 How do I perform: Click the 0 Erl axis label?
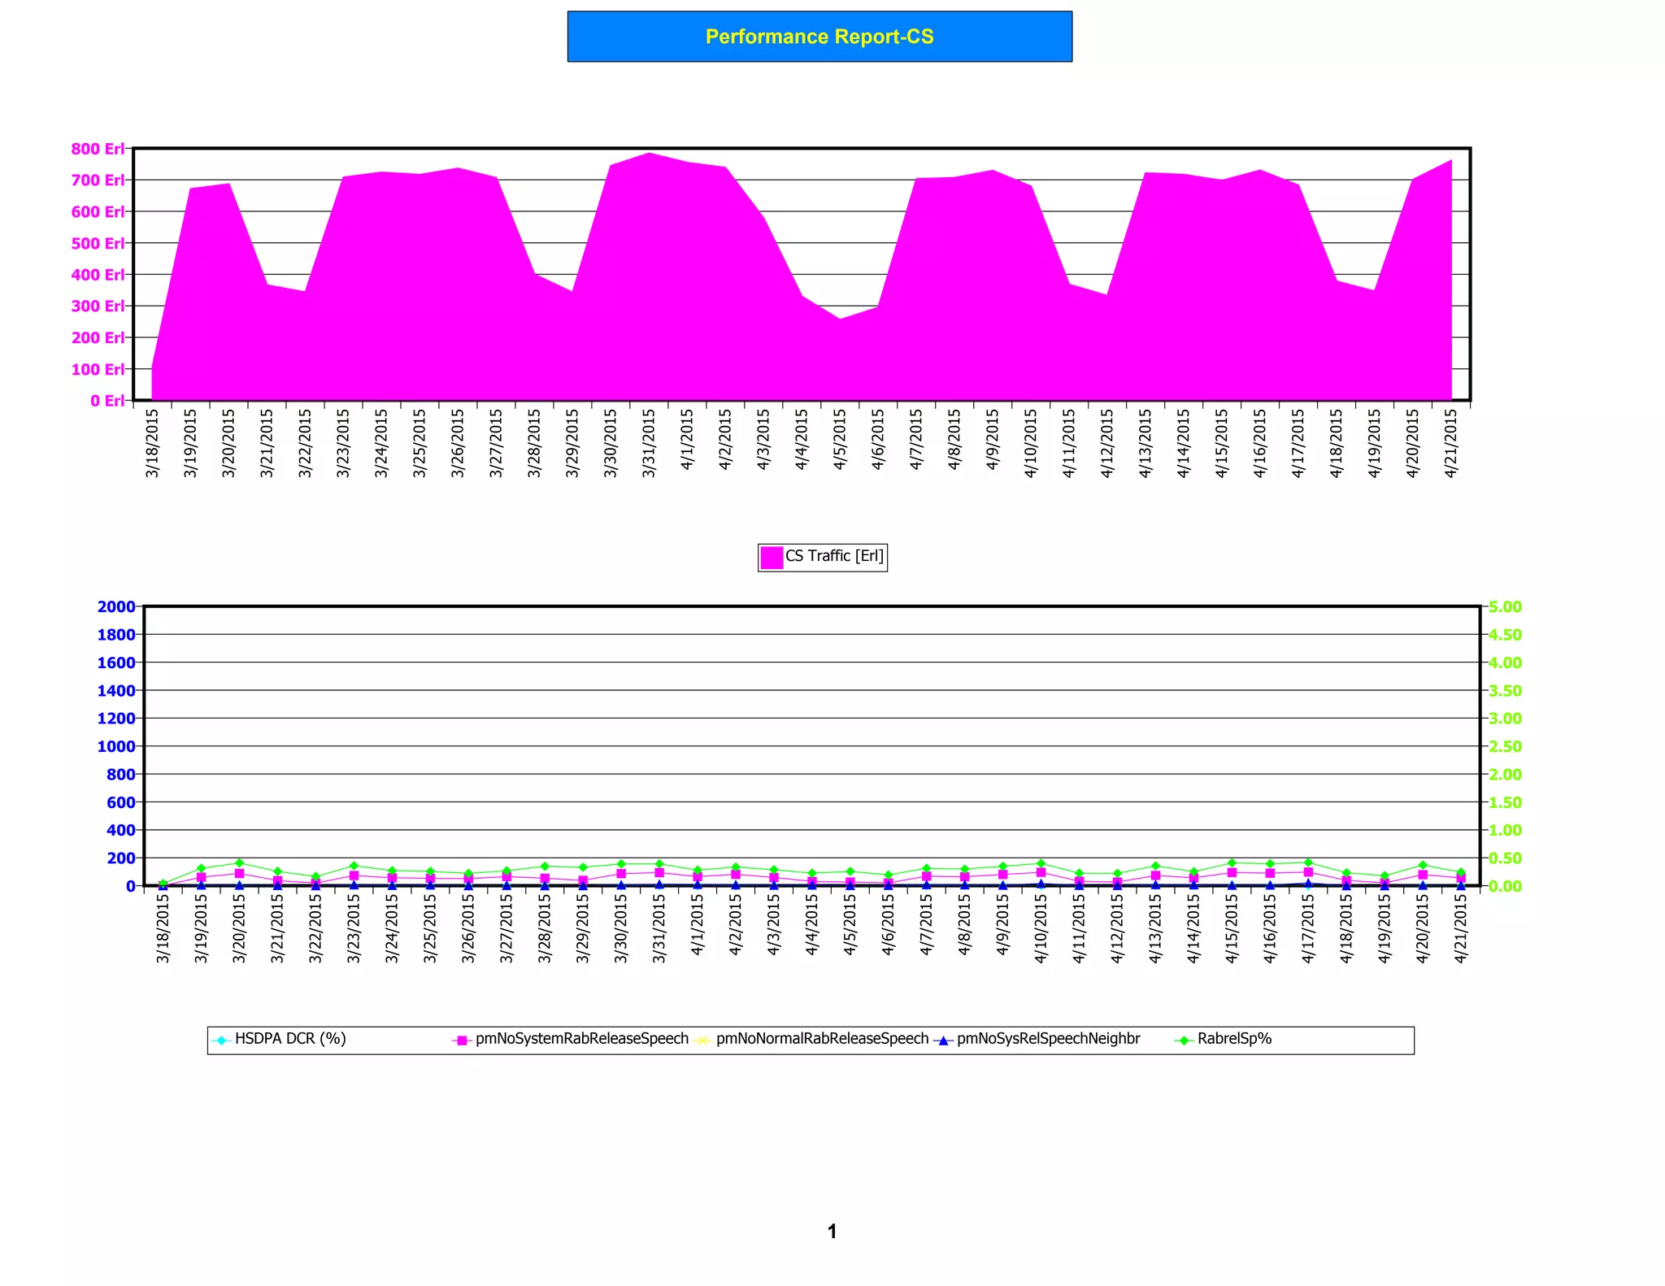click(107, 401)
